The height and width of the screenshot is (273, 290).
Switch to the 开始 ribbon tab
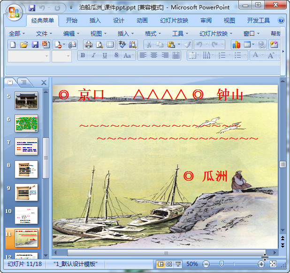click(72, 20)
